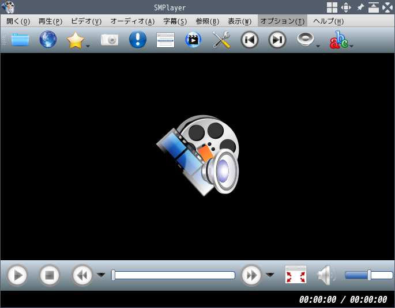
Task: Toggle fullscreen with red arrows icon
Action: tap(296, 275)
